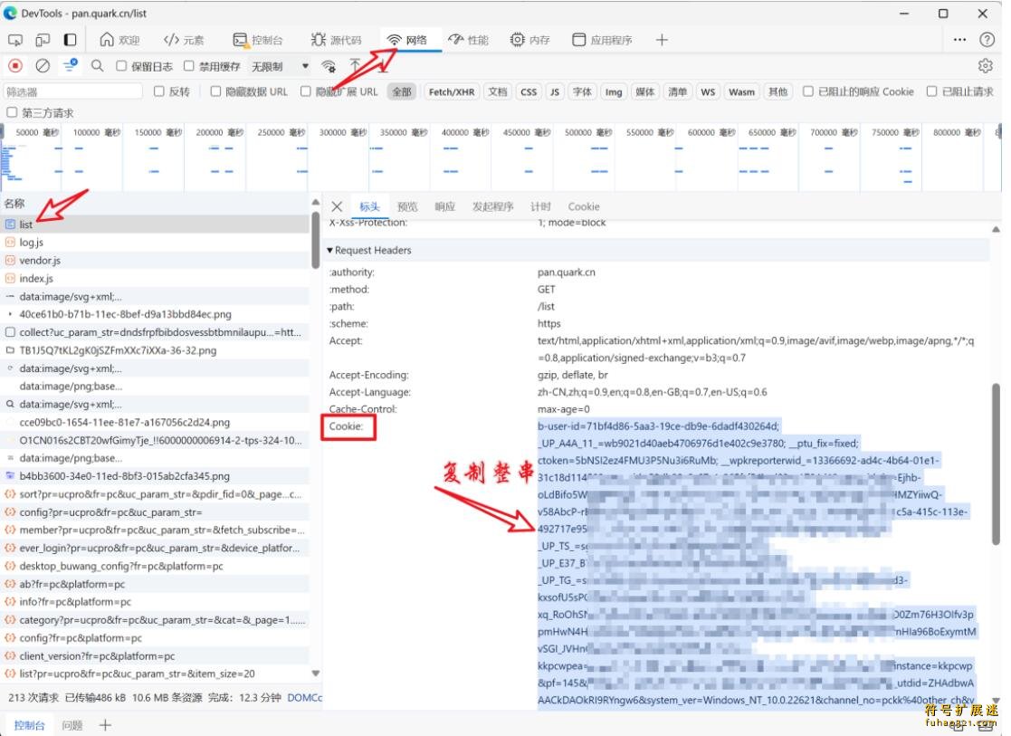The width and height of the screenshot is (1011, 736).
Task: Open the Performance tab
Action: [x=469, y=40]
